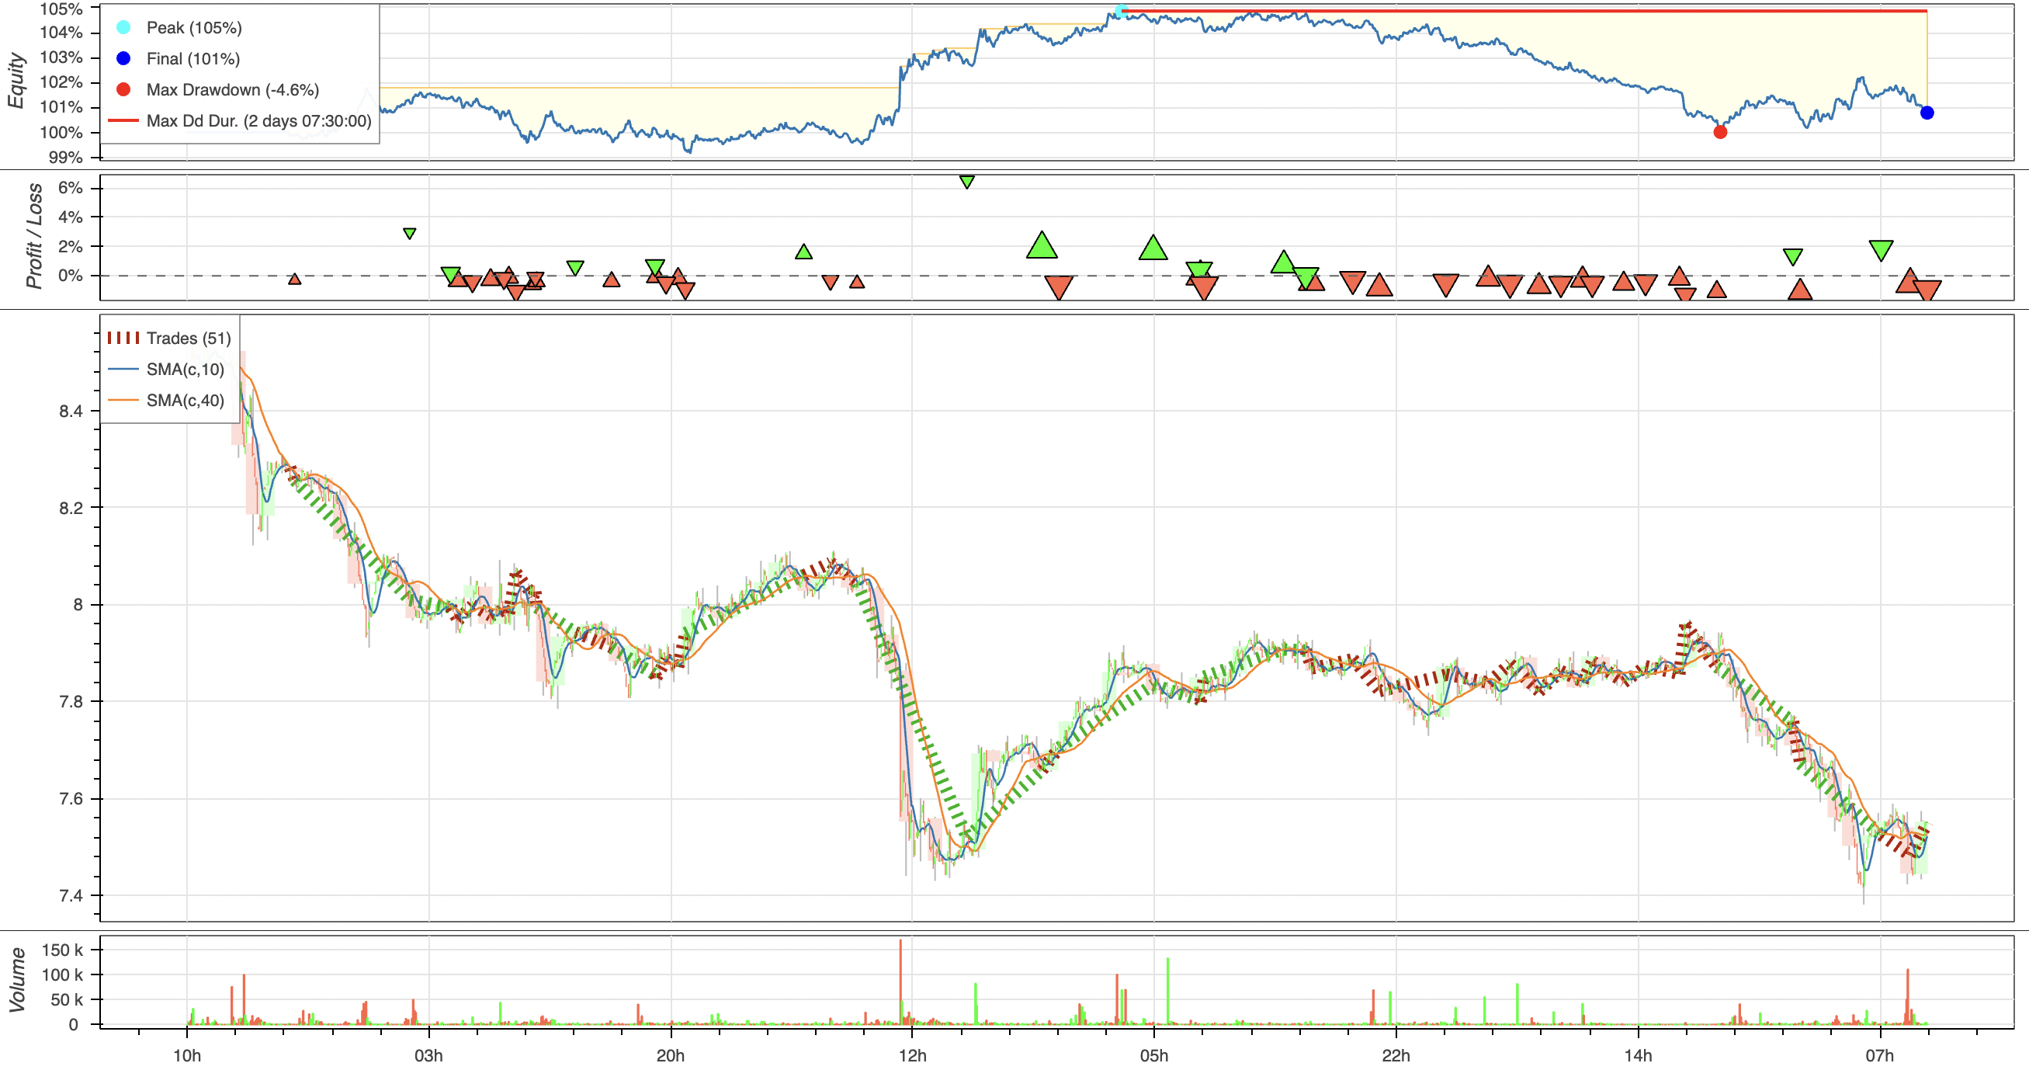This screenshot has height=1070, width=2029.
Task: Click the Peak (105%) legend label
Action: click(x=194, y=28)
